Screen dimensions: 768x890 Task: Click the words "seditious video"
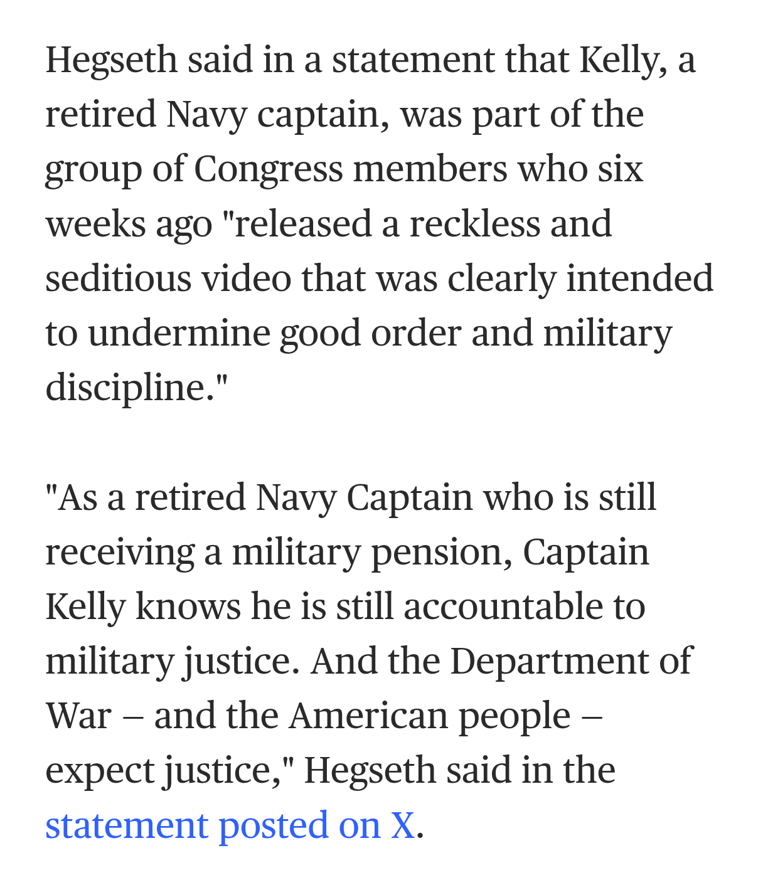[x=168, y=278]
